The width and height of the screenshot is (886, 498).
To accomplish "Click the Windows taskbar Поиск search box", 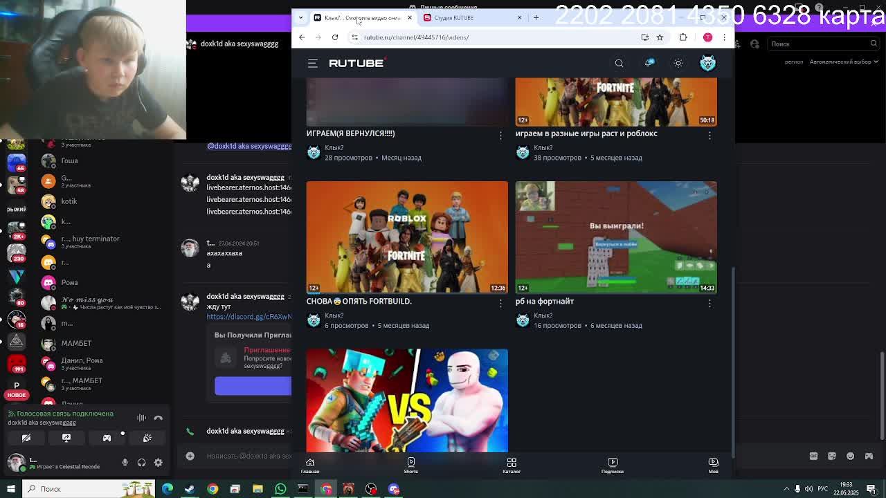I will pos(90,488).
